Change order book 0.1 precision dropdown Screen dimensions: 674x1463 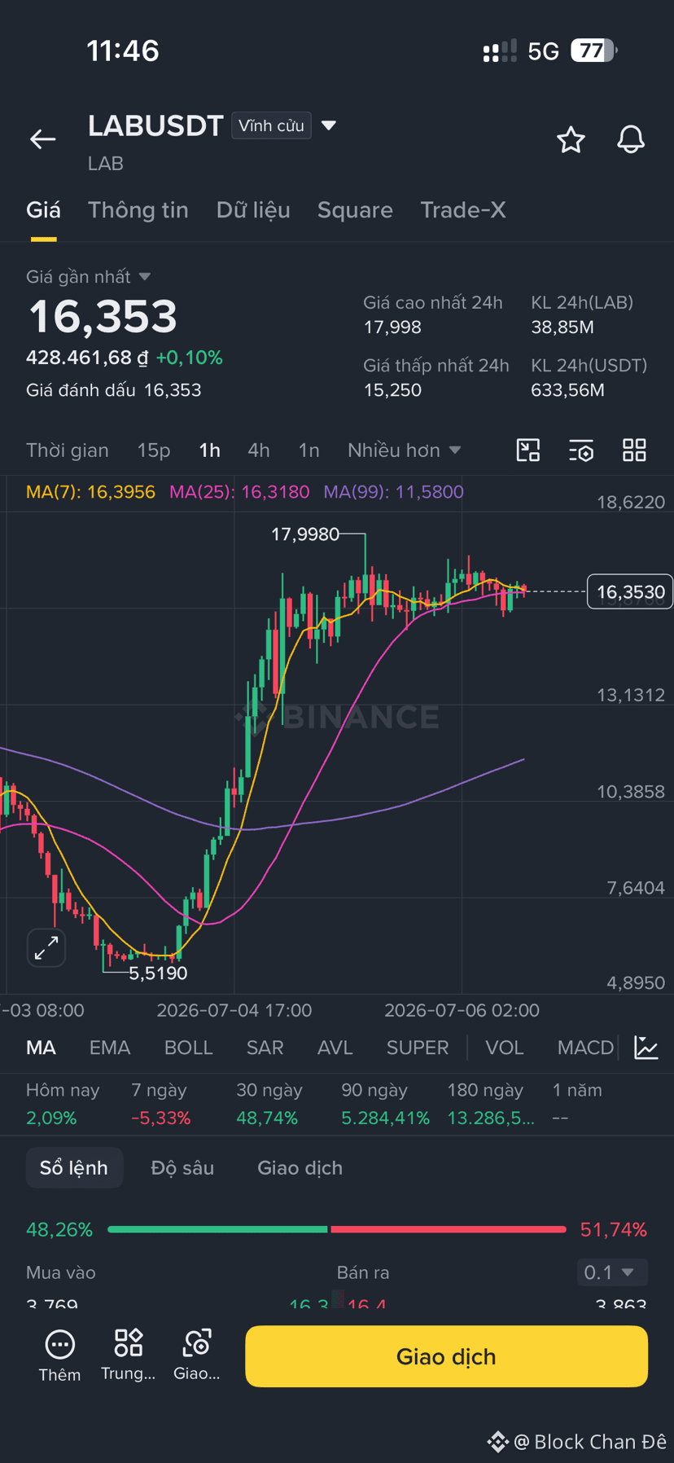[611, 1272]
